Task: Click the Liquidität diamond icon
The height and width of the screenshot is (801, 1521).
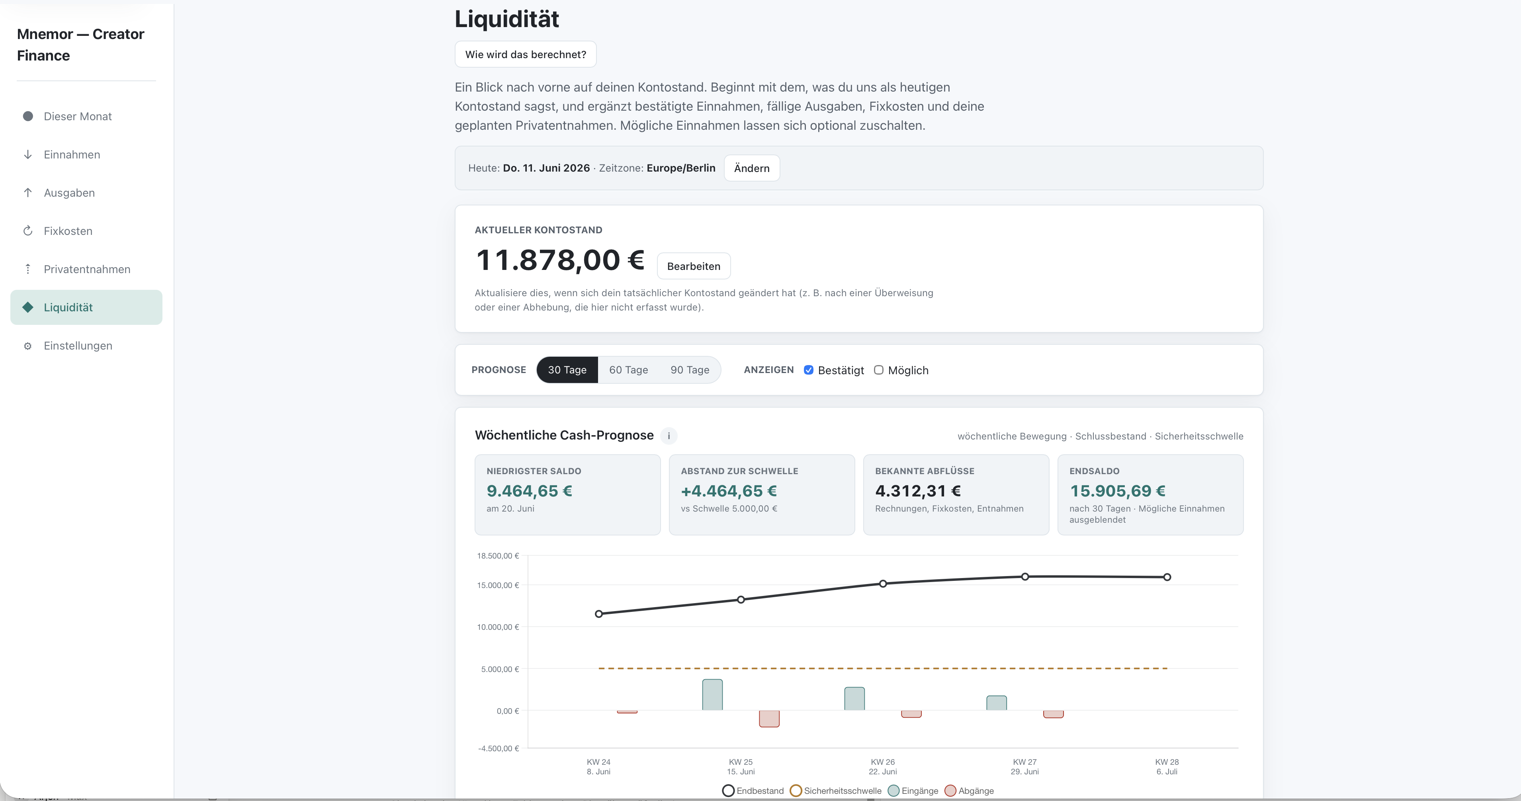Action: pos(28,307)
